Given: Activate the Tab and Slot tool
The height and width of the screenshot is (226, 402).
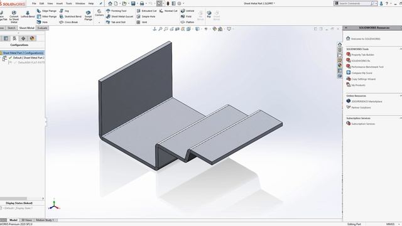Looking at the screenshot, I should pos(116,22).
